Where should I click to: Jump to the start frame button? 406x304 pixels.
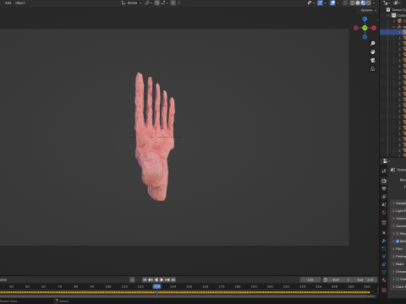tap(145, 280)
